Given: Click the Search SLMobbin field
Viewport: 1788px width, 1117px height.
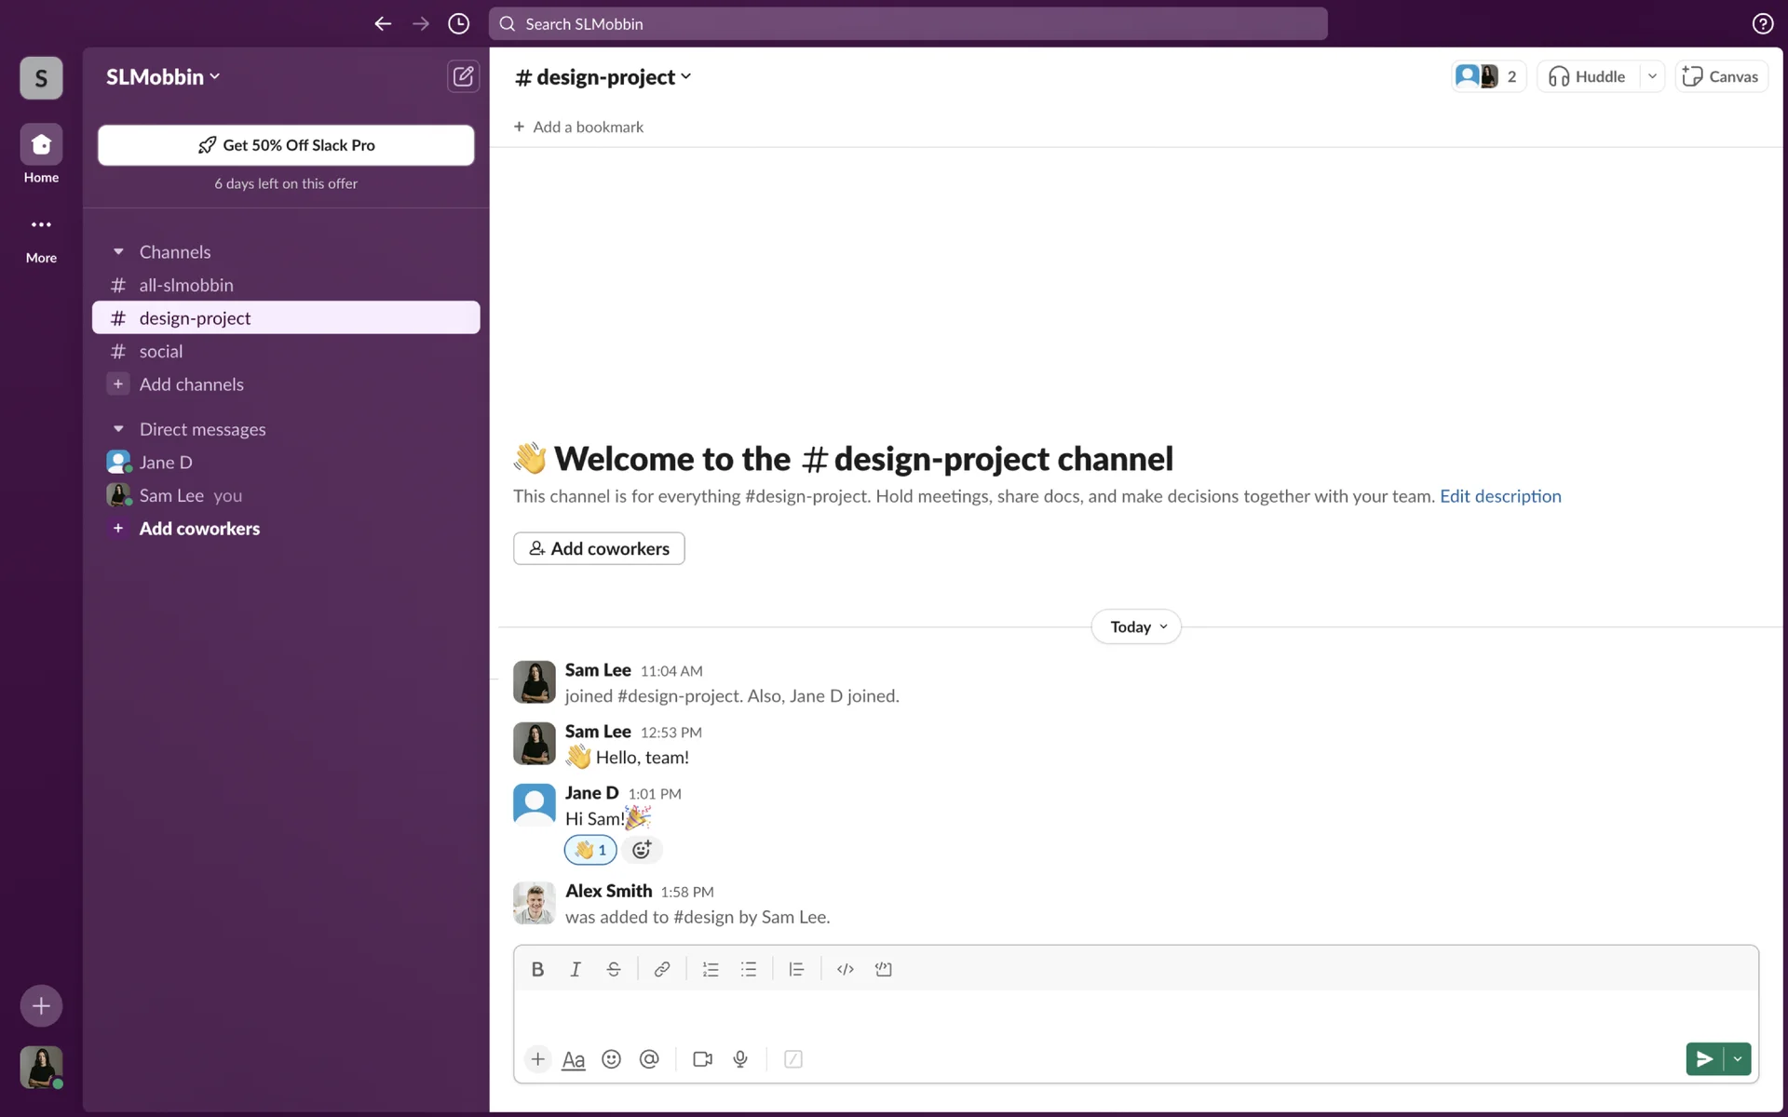Looking at the screenshot, I should 908,24.
